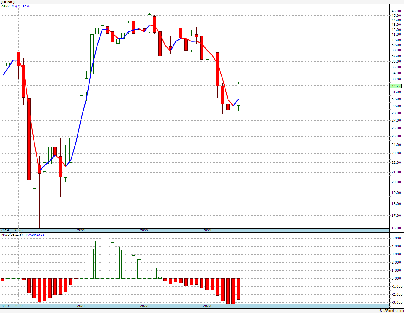The width and height of the screenshot is (404, 313).
Task: Click the 21.00 price axis label
Action: (x=396, y=172)
